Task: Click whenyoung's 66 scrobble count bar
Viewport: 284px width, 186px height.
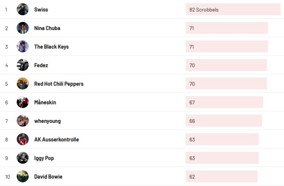Action: (x=224, y=121)
